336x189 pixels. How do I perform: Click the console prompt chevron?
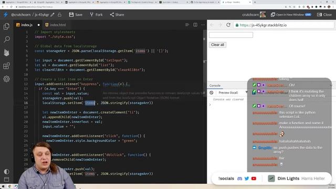[210, 104]
